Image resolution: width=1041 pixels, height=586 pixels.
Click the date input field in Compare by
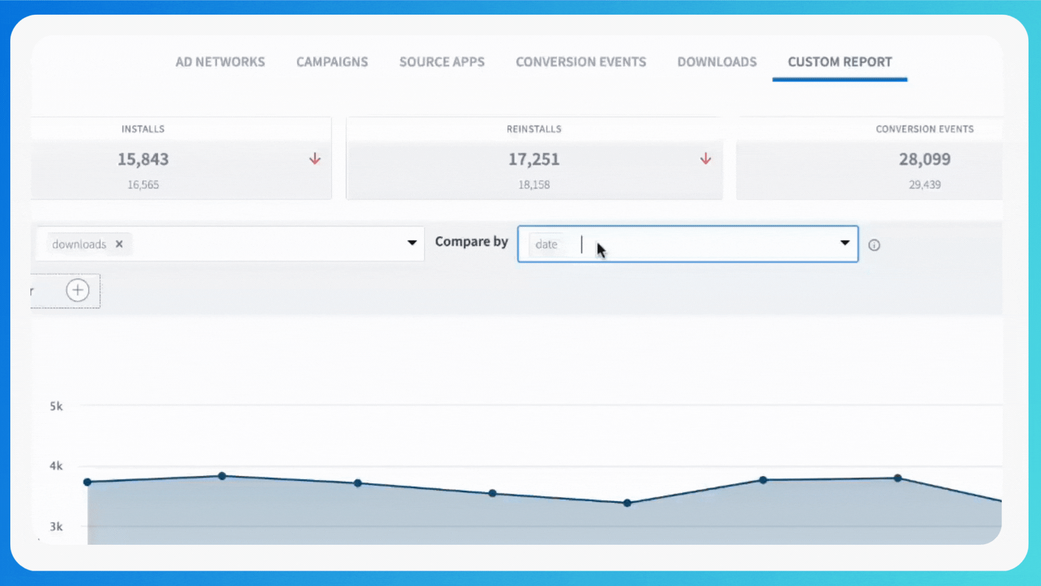coord(688,244)
